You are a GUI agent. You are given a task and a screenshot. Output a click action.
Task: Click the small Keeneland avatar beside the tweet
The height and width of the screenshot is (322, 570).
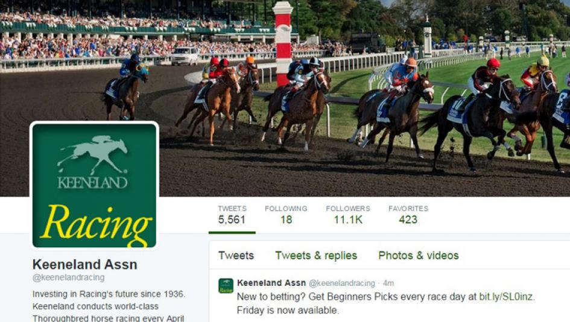[226, 286]
